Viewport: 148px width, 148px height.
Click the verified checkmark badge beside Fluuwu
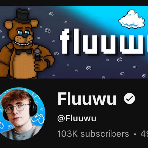click(x=129, y=98)
